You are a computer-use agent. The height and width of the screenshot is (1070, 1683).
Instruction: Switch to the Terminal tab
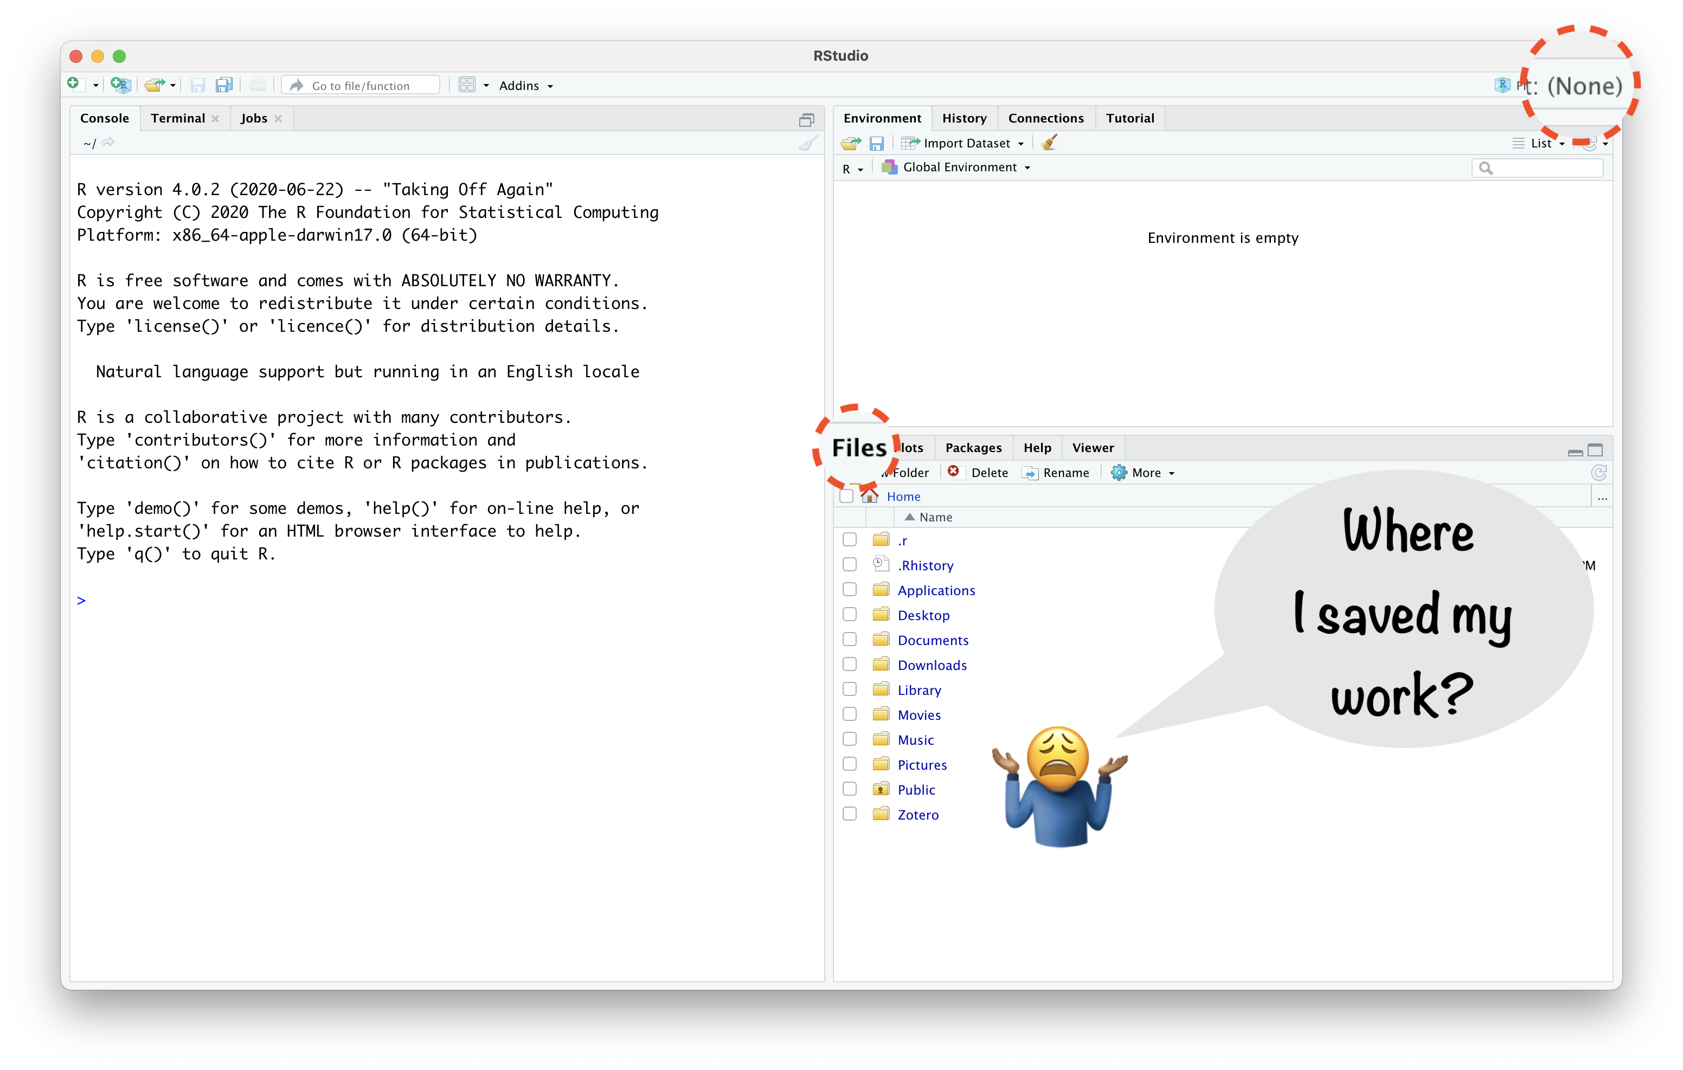click(177, 118)
